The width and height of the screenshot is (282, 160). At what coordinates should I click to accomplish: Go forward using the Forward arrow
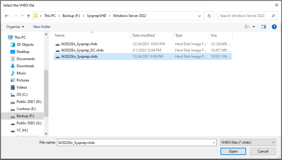click(x=15, y=16)
